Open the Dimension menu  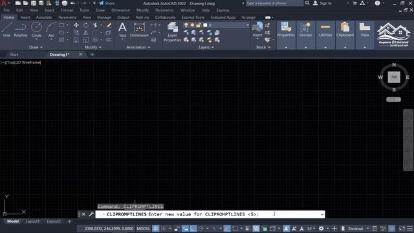click(x=121, y=10)
